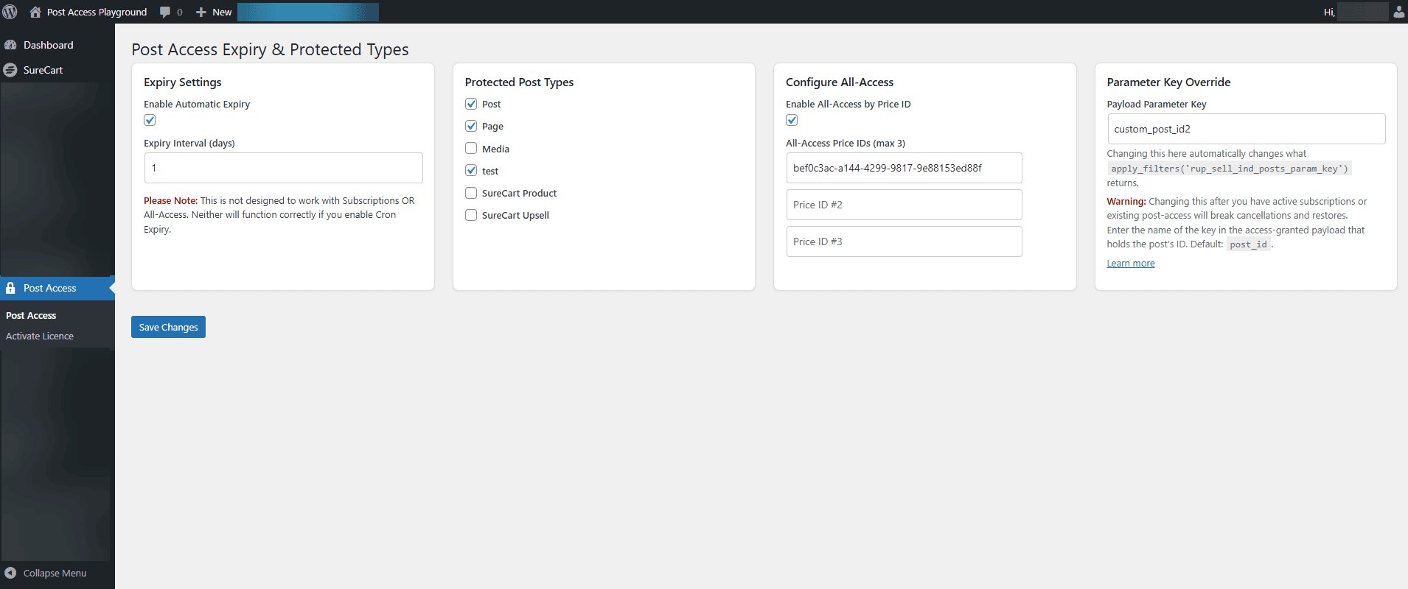The height and width of the screenshot is (589, 1408).
Task: Click the "Expiry Interval (days)" label
Action: click(x=189, y=144)
